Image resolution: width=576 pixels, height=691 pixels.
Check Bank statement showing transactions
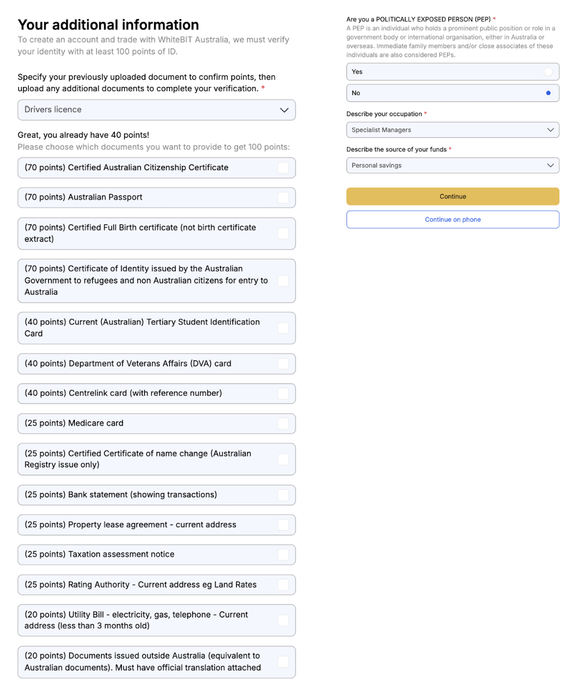283,495
